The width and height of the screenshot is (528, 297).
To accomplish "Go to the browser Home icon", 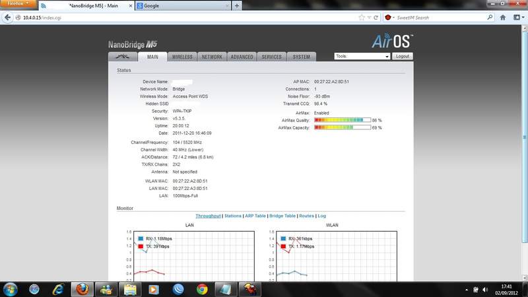I will pos(503,18).
